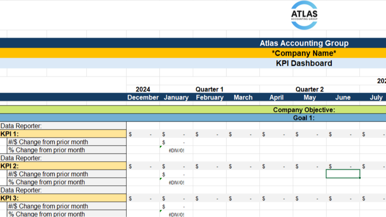This screenshot has height=217, width=386.
Task: Click #/$ Change from prior month under KPI 3
Action: pyautogui.click(x=67, y=206)
